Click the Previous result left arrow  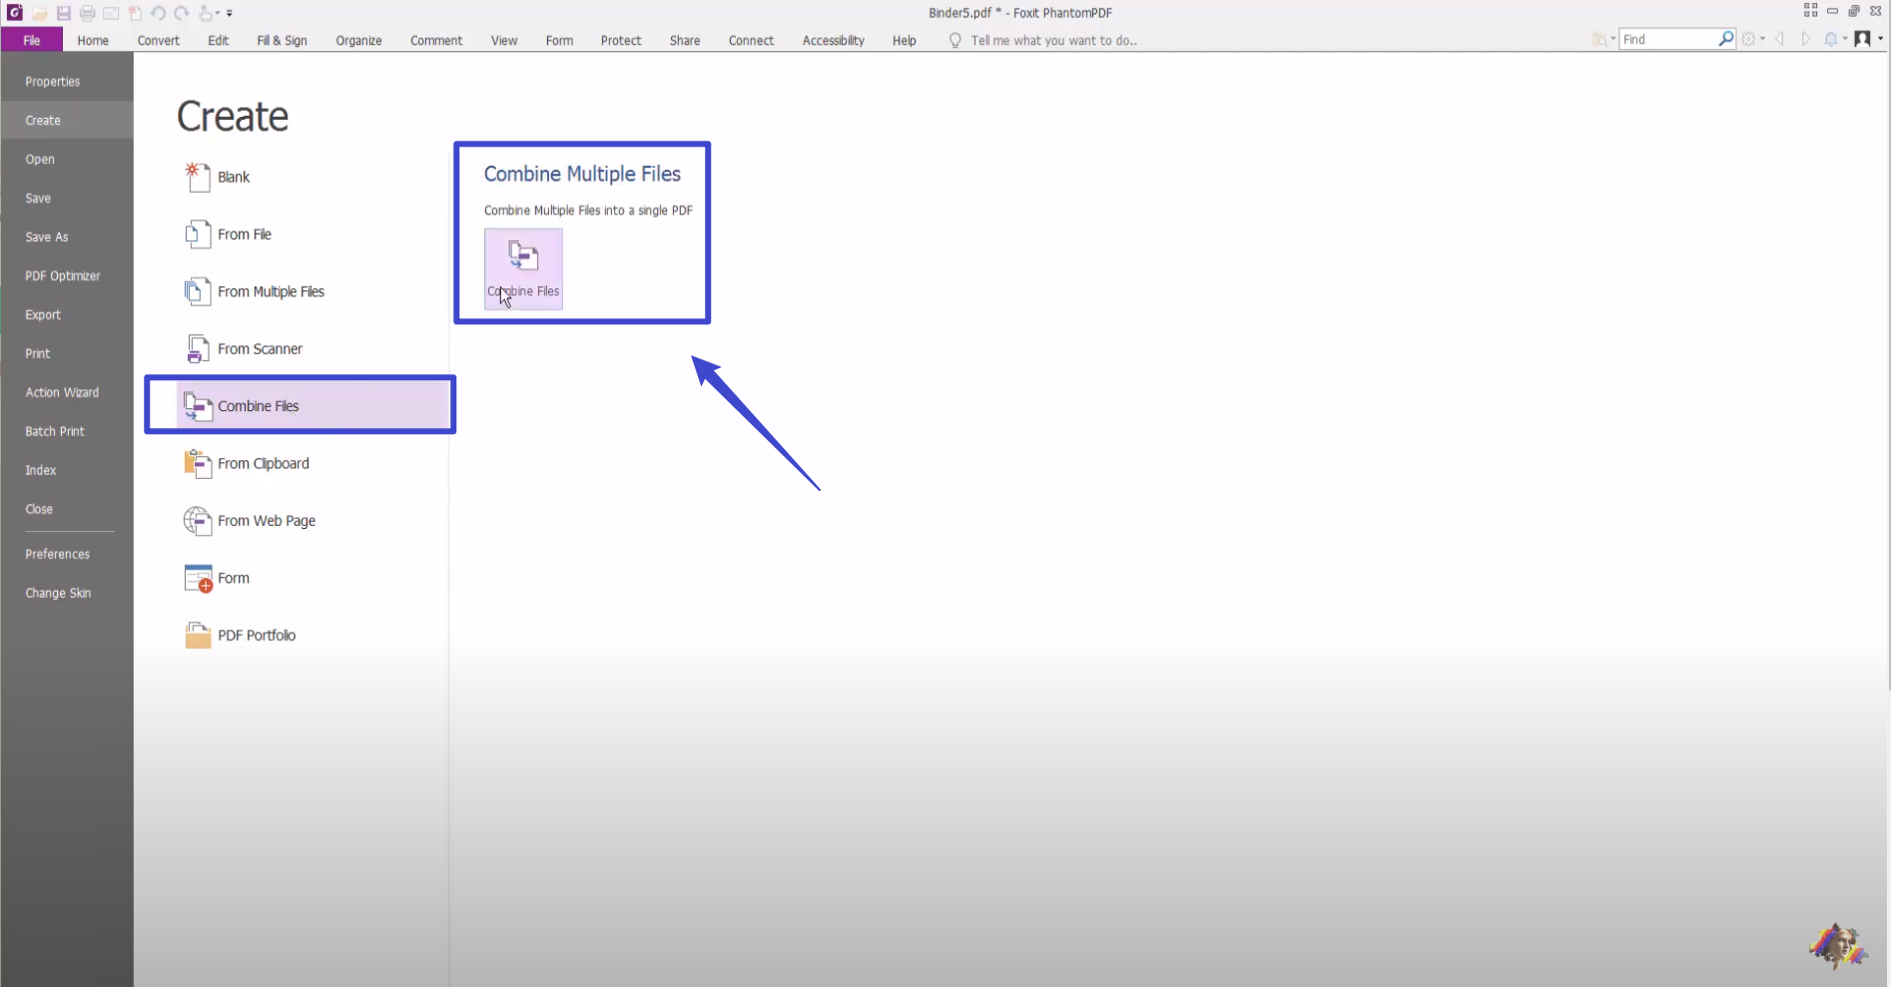pyautogui.click(x=1779, y=39)
